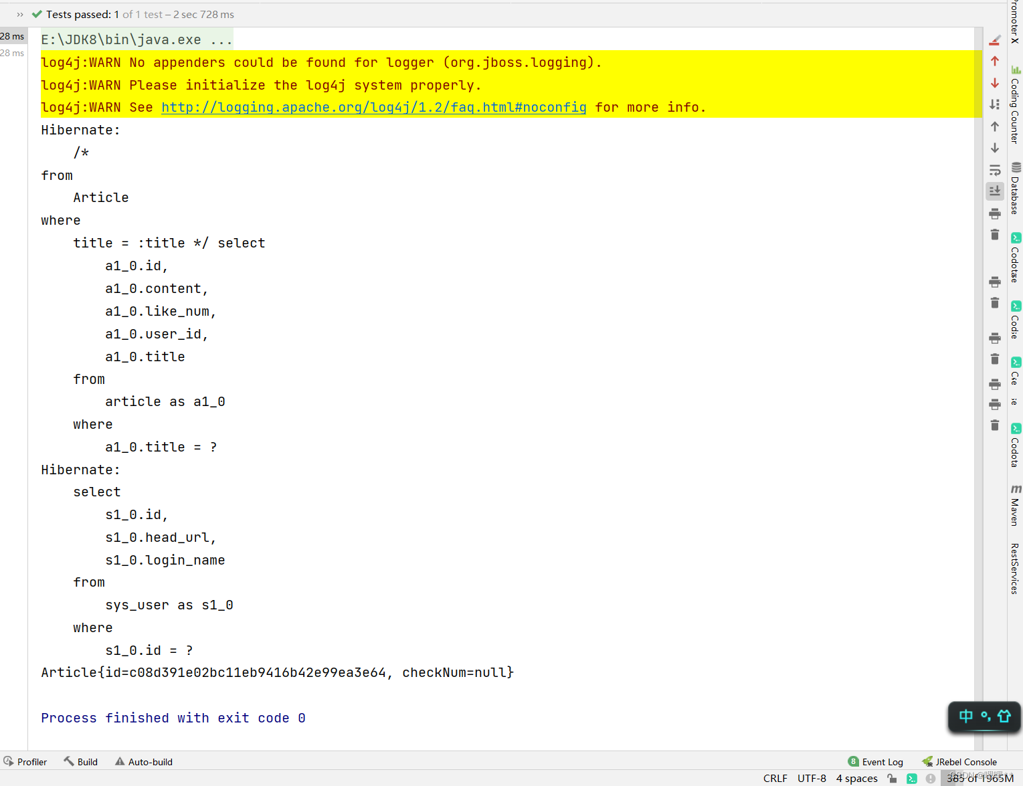Click the memory indicator 385 of 1965M

(x=980, y=779)
